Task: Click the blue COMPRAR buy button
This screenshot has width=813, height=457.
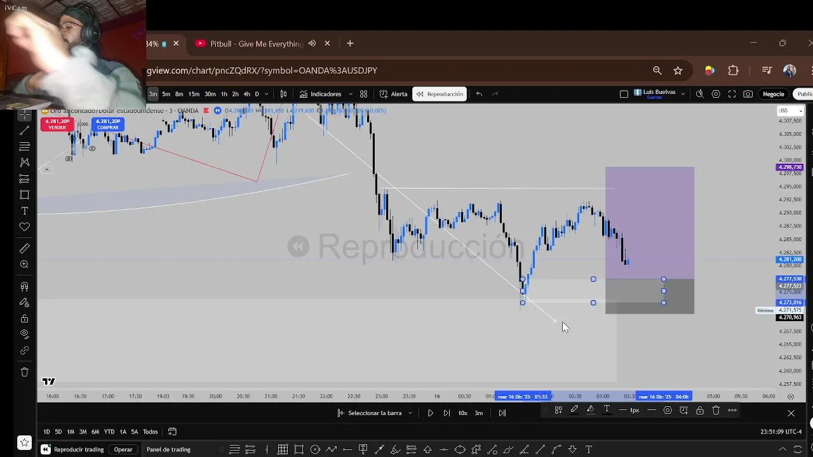Action: (107, 124)
